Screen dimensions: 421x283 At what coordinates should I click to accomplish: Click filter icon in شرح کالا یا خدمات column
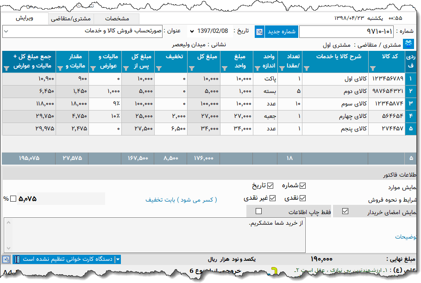click(306, 68)
